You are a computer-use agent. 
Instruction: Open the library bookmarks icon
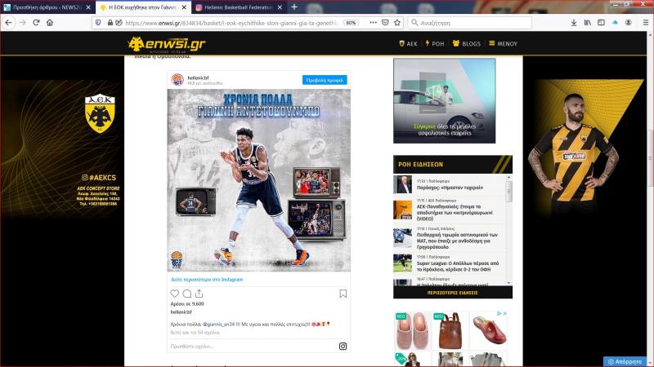click(587, 23)
